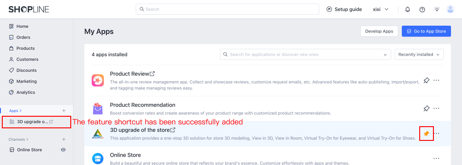This screenshot has width=462, height=165.
Task: Open more options for Product Review
Action: [436, 80]
